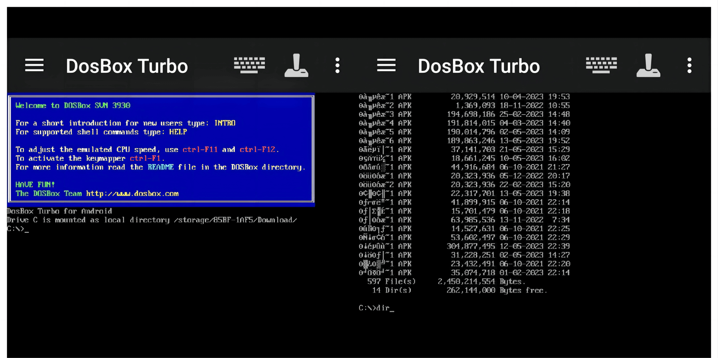718x358 pixels.
Task: Click the date 05-12-2022
Action: pyautogui.click(x=521, y=176)
